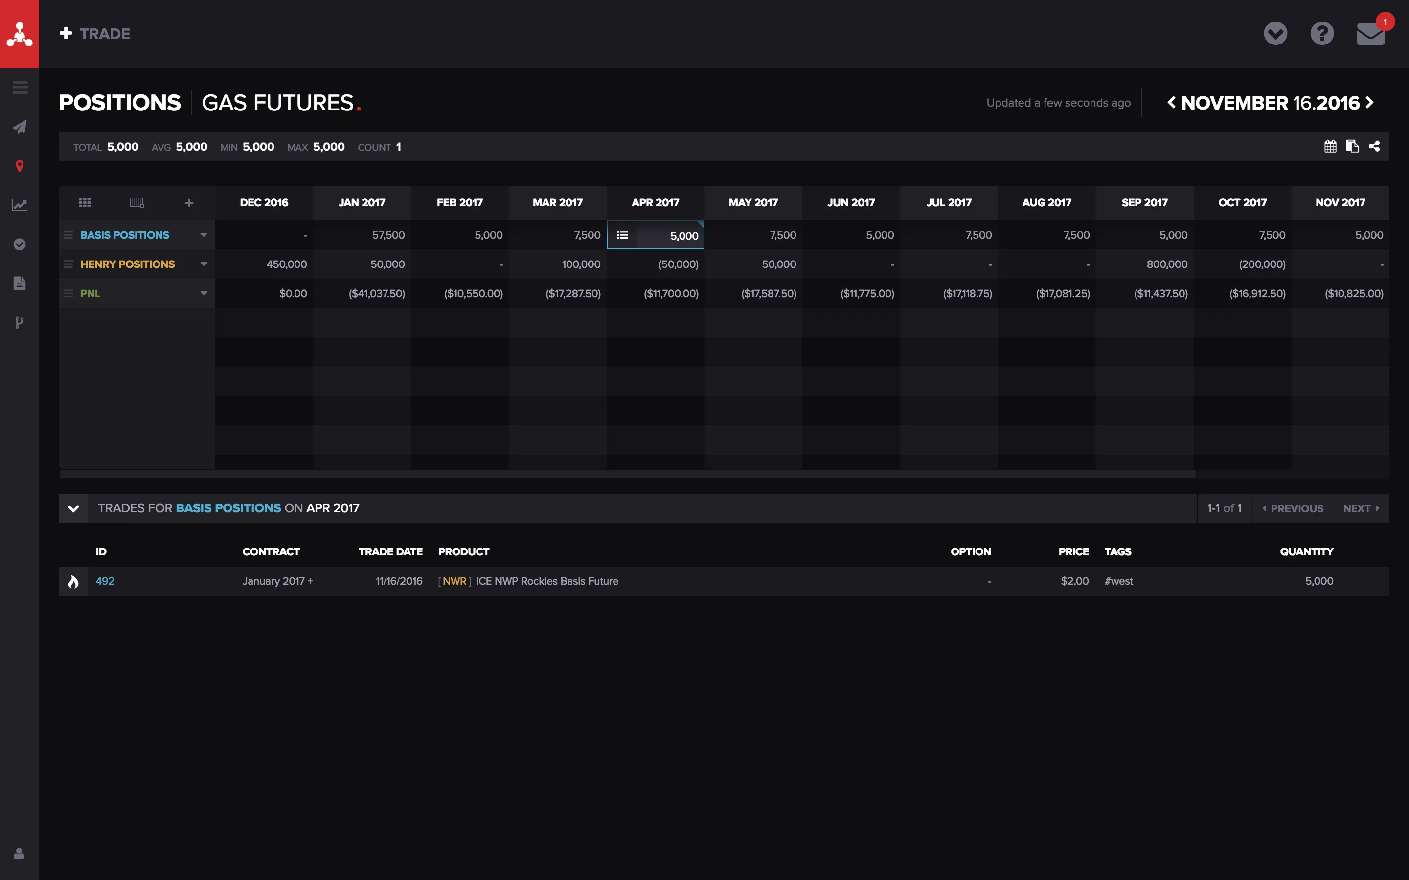1409x880 pixels.
Task: Select the NOV 2017 column header
Action: pos(1340,202)
